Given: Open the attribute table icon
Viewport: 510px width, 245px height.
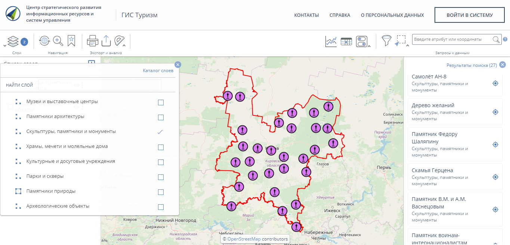Looking at the screenshot, I should pos(346,41).
